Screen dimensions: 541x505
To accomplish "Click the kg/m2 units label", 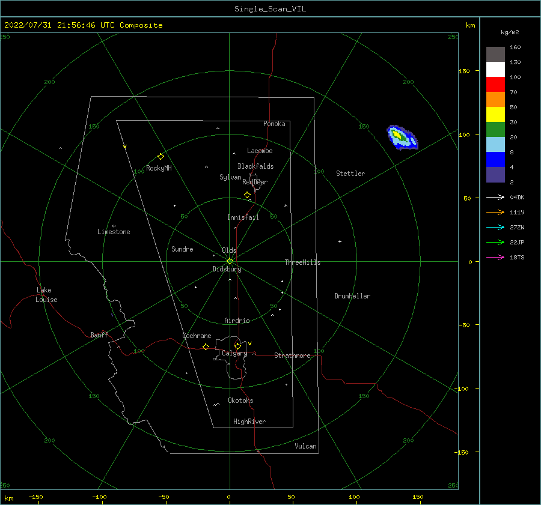I will pos(510,32).
